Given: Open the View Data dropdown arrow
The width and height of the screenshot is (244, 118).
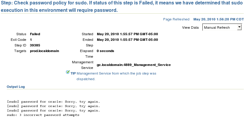Looking at the screenshot, I should click(239, 28).
